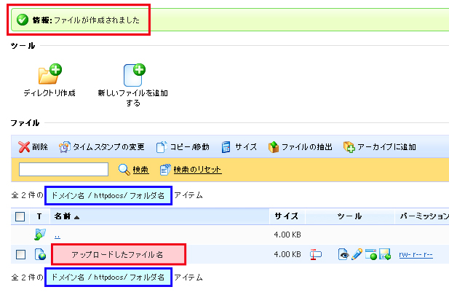This screenshot has height=295, width=449.
Task: Tick the select-all checkbox in table header
Action: click(x=20, y=216)
